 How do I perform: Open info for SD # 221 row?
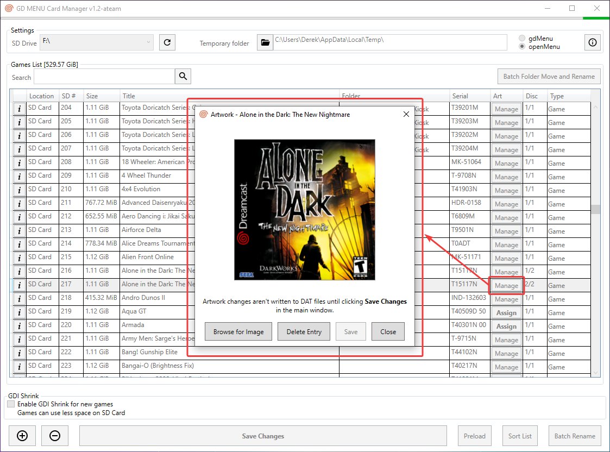point(20,340)
